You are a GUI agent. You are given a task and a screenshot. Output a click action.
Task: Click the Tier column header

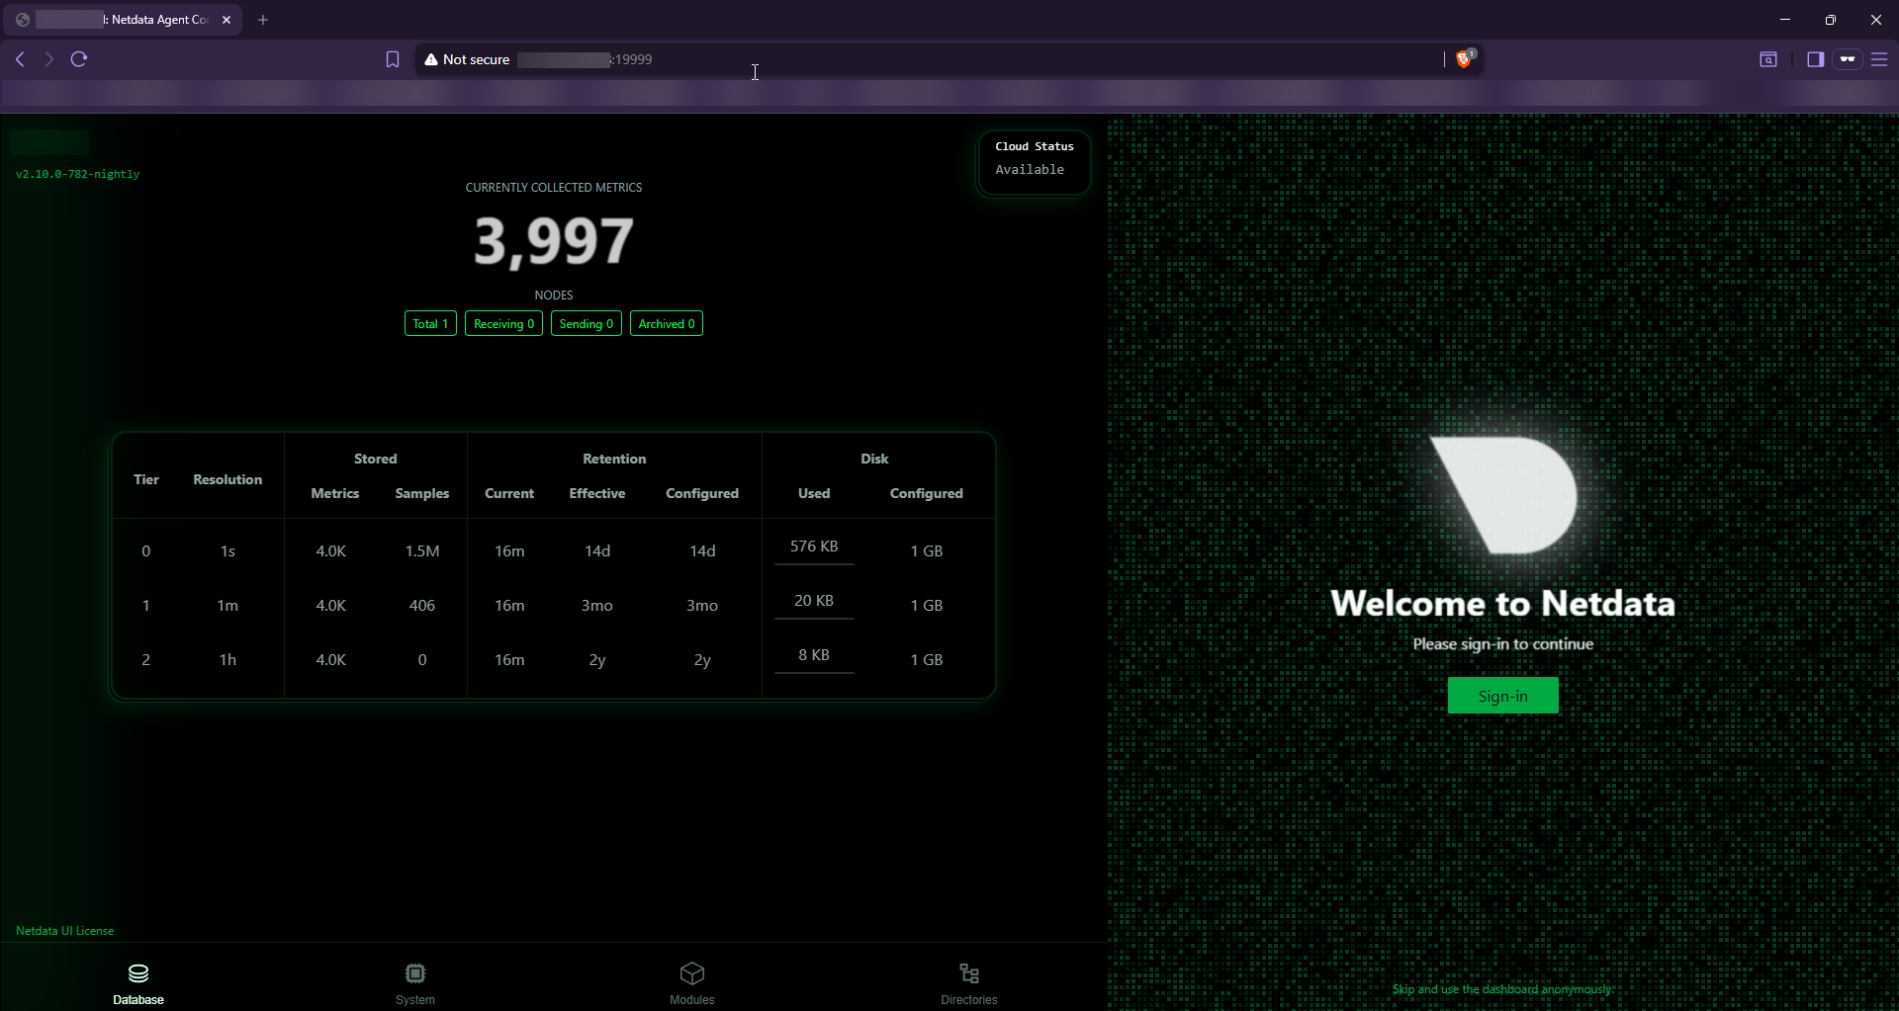pyautogui.click(x=146, y=479)
